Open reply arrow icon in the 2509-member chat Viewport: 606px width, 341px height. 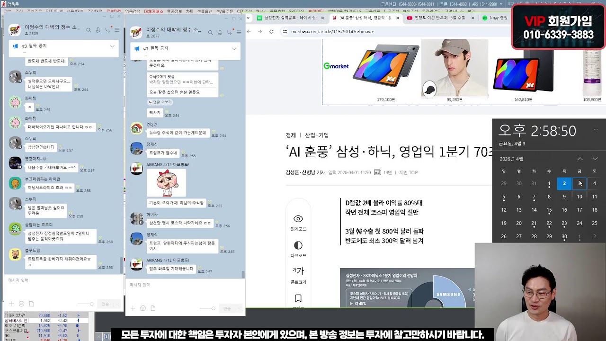click(108, 30)
